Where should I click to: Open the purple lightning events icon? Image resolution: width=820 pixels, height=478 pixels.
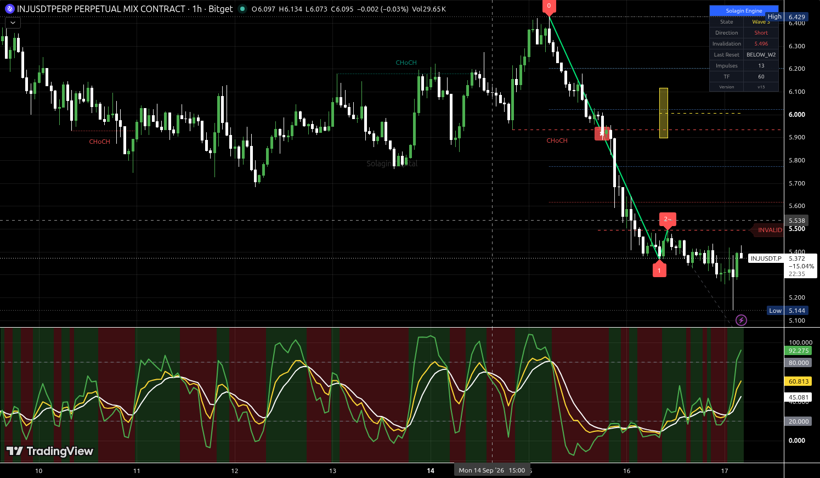[741, 320]
